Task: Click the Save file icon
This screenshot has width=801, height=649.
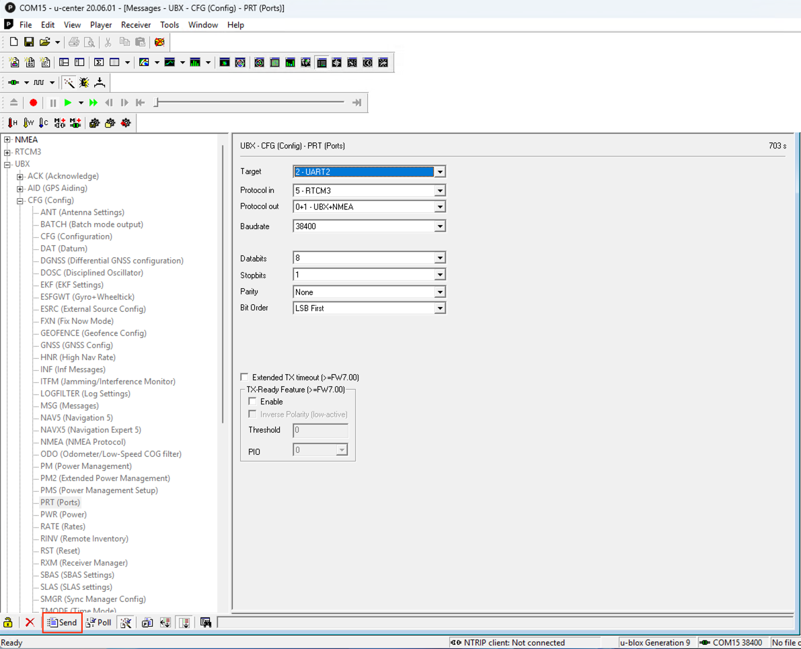Action: click(x=29, y=42)
